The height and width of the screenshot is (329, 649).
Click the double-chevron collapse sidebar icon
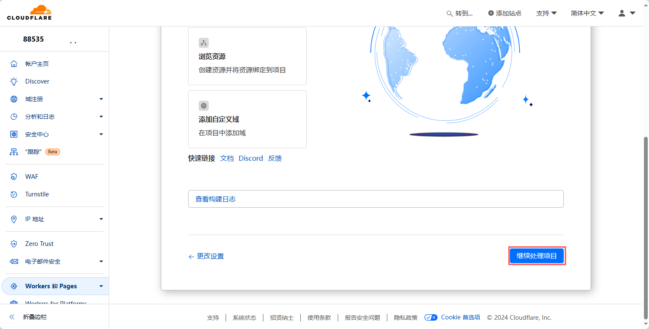point(12,317)
